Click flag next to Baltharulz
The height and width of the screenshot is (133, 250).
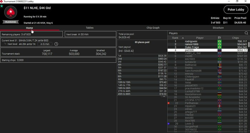[220, 65]
